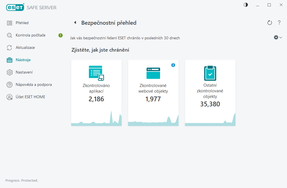
Task: Open the Aktualizace section
Action: pos(25,48)
